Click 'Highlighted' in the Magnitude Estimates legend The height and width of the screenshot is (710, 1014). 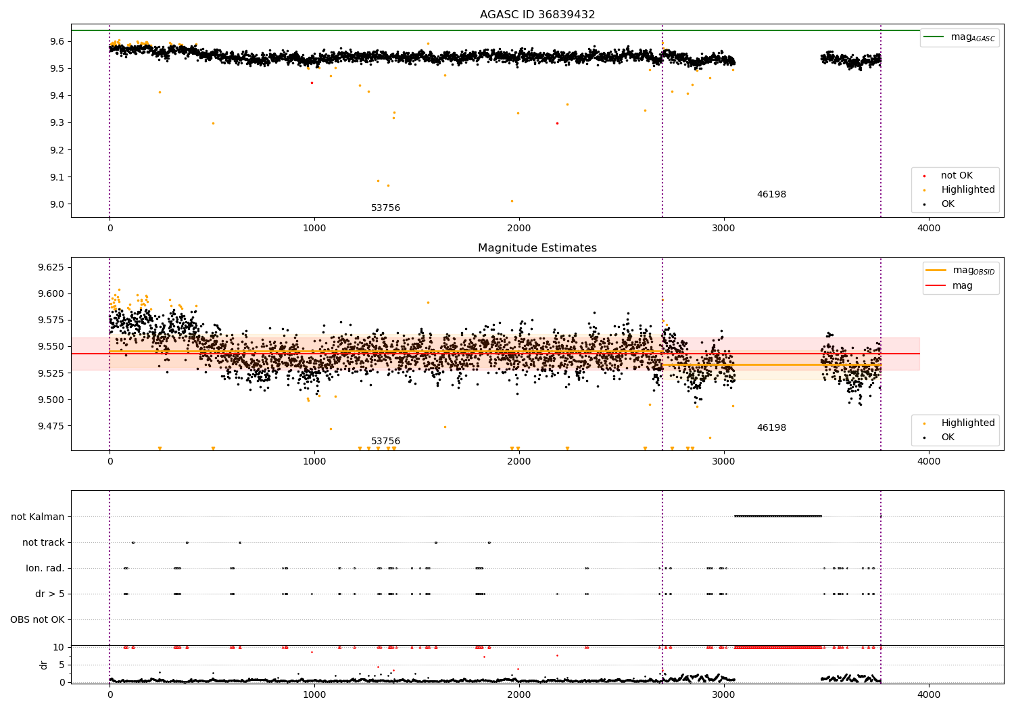click(968, 423)
